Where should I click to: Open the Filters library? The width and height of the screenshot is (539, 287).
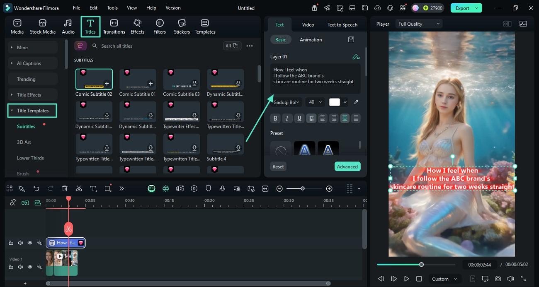160,27
